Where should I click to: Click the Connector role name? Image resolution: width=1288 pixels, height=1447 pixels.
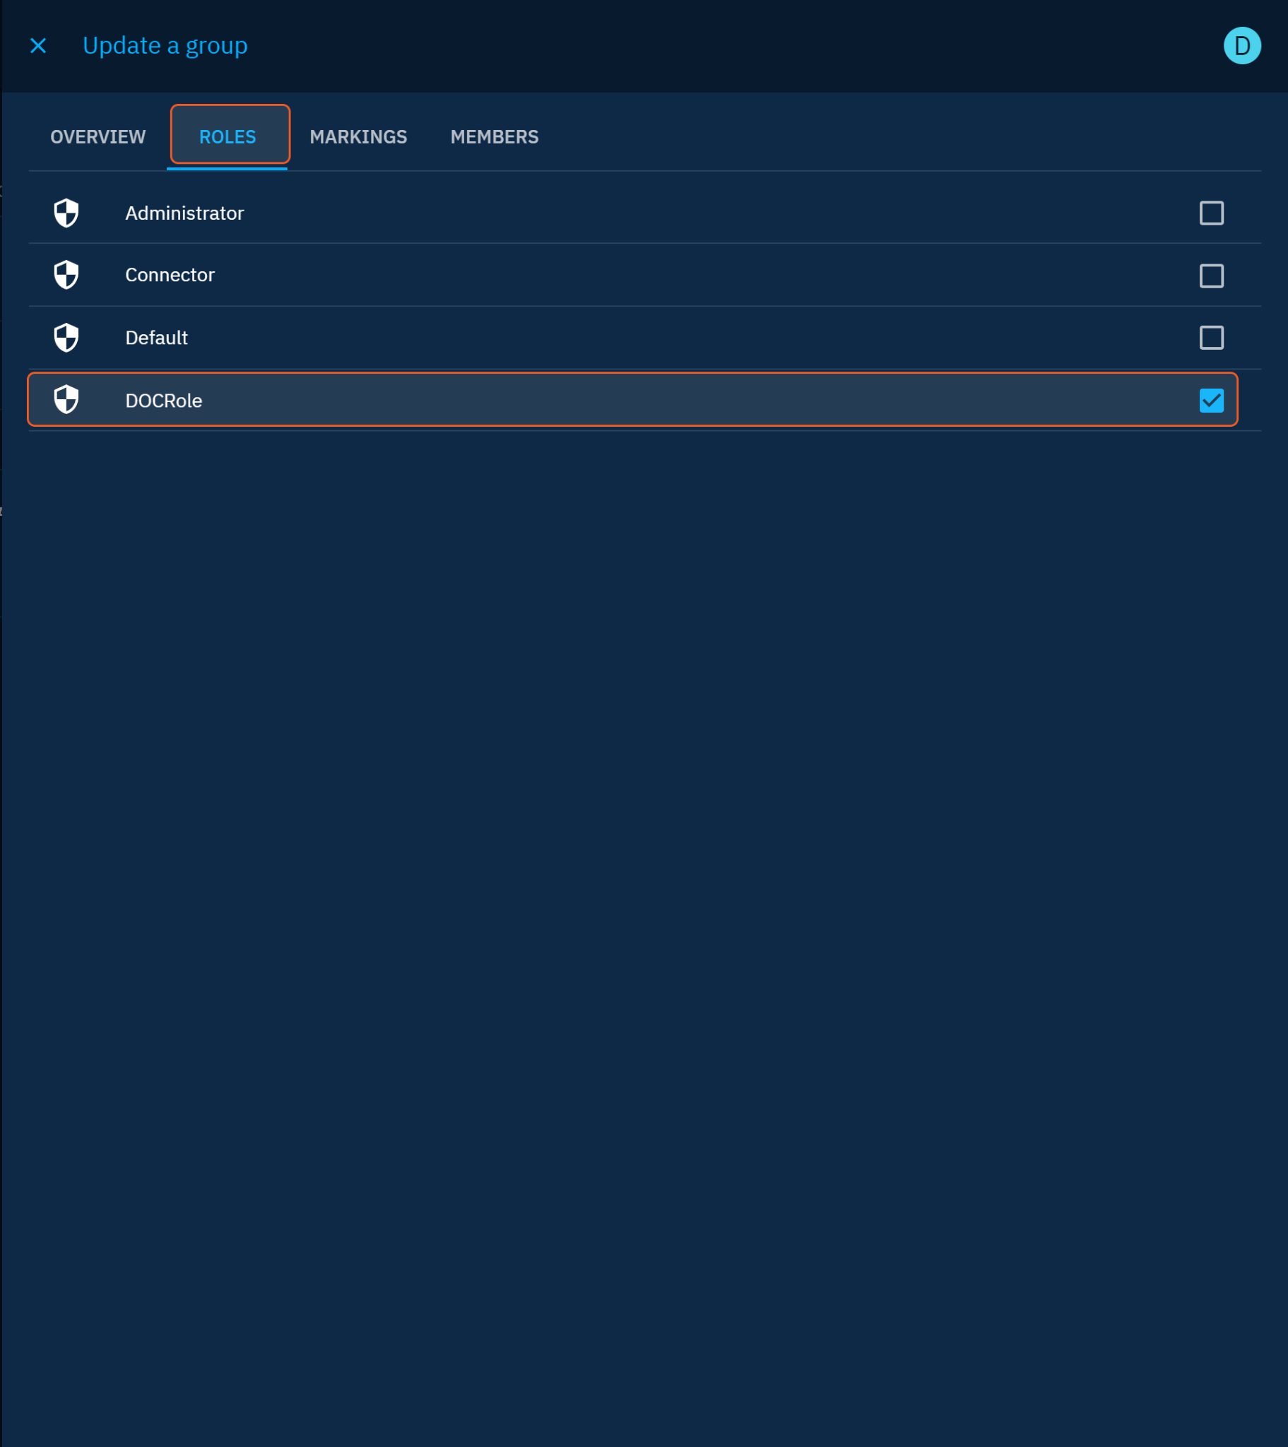[170, 276]
